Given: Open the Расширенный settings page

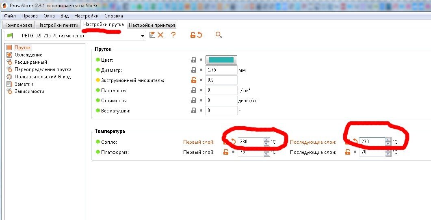Looking at the screenshot, I should pos(31,62).
